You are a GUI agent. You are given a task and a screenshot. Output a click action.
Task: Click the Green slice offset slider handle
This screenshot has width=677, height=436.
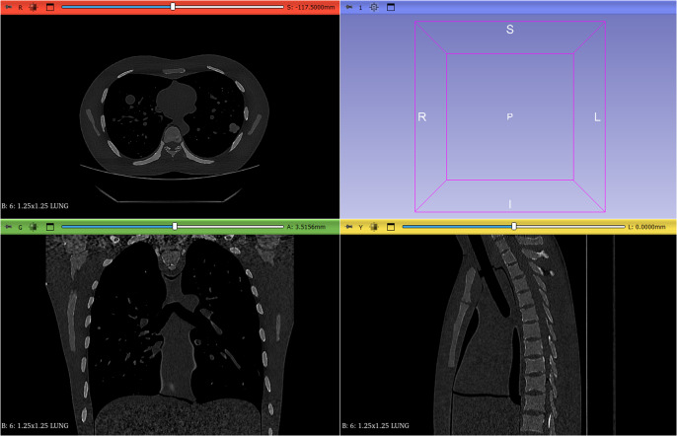pos(175,226)
